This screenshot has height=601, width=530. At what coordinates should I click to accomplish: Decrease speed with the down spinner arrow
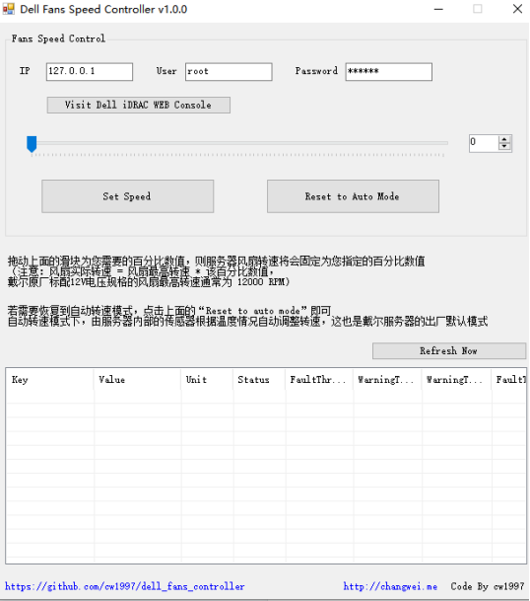click(x=504, y=146)
